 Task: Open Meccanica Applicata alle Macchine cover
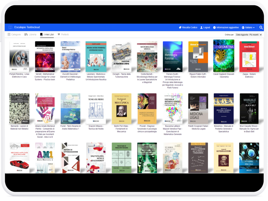19,158
